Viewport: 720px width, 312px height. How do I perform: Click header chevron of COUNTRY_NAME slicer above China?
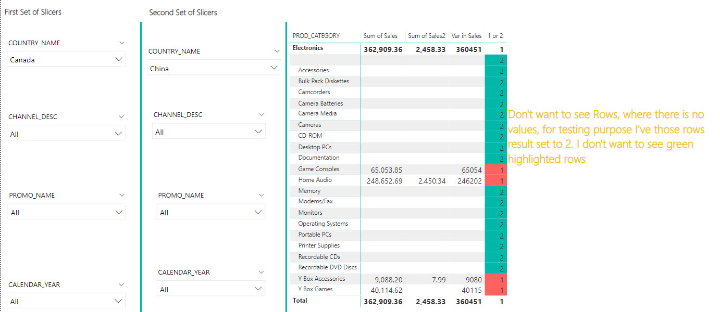[x=277, y=51]
